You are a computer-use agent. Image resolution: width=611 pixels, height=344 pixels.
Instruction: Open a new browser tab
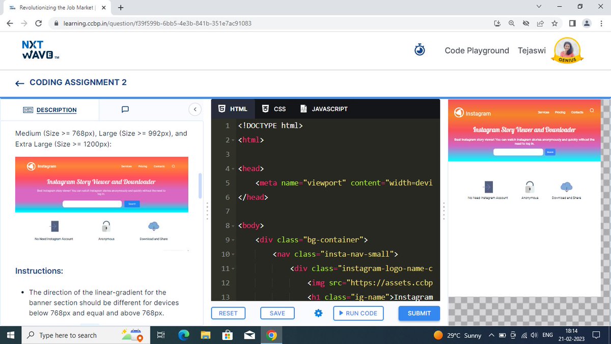tap(121, 8)
